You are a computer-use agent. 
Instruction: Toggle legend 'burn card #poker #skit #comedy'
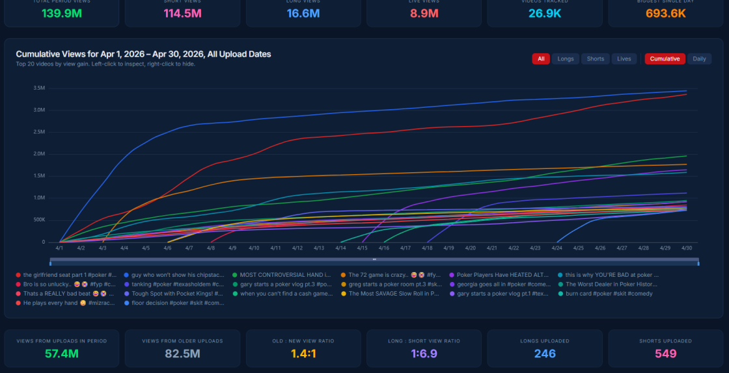pos(605,294)
